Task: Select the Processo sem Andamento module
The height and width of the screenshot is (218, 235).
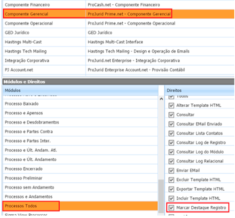Action: point(80,187)
